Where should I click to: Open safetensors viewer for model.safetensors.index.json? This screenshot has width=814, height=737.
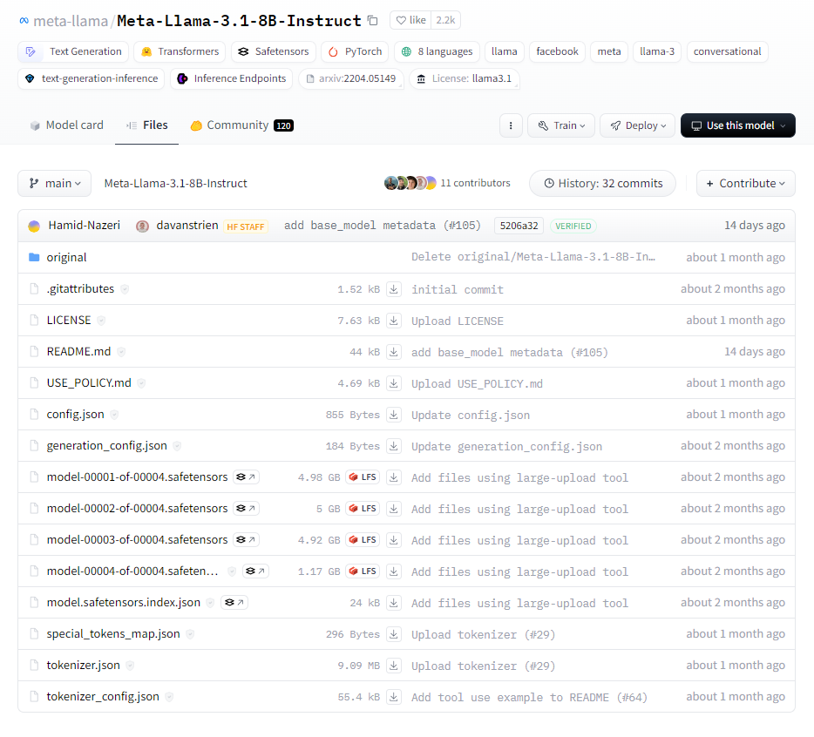[234, 603]
